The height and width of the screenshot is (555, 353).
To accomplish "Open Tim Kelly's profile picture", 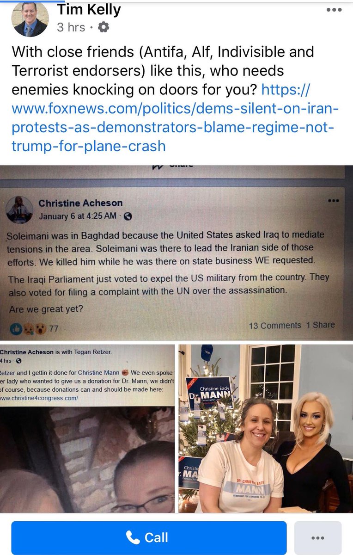I will click(x=30, y=18).
